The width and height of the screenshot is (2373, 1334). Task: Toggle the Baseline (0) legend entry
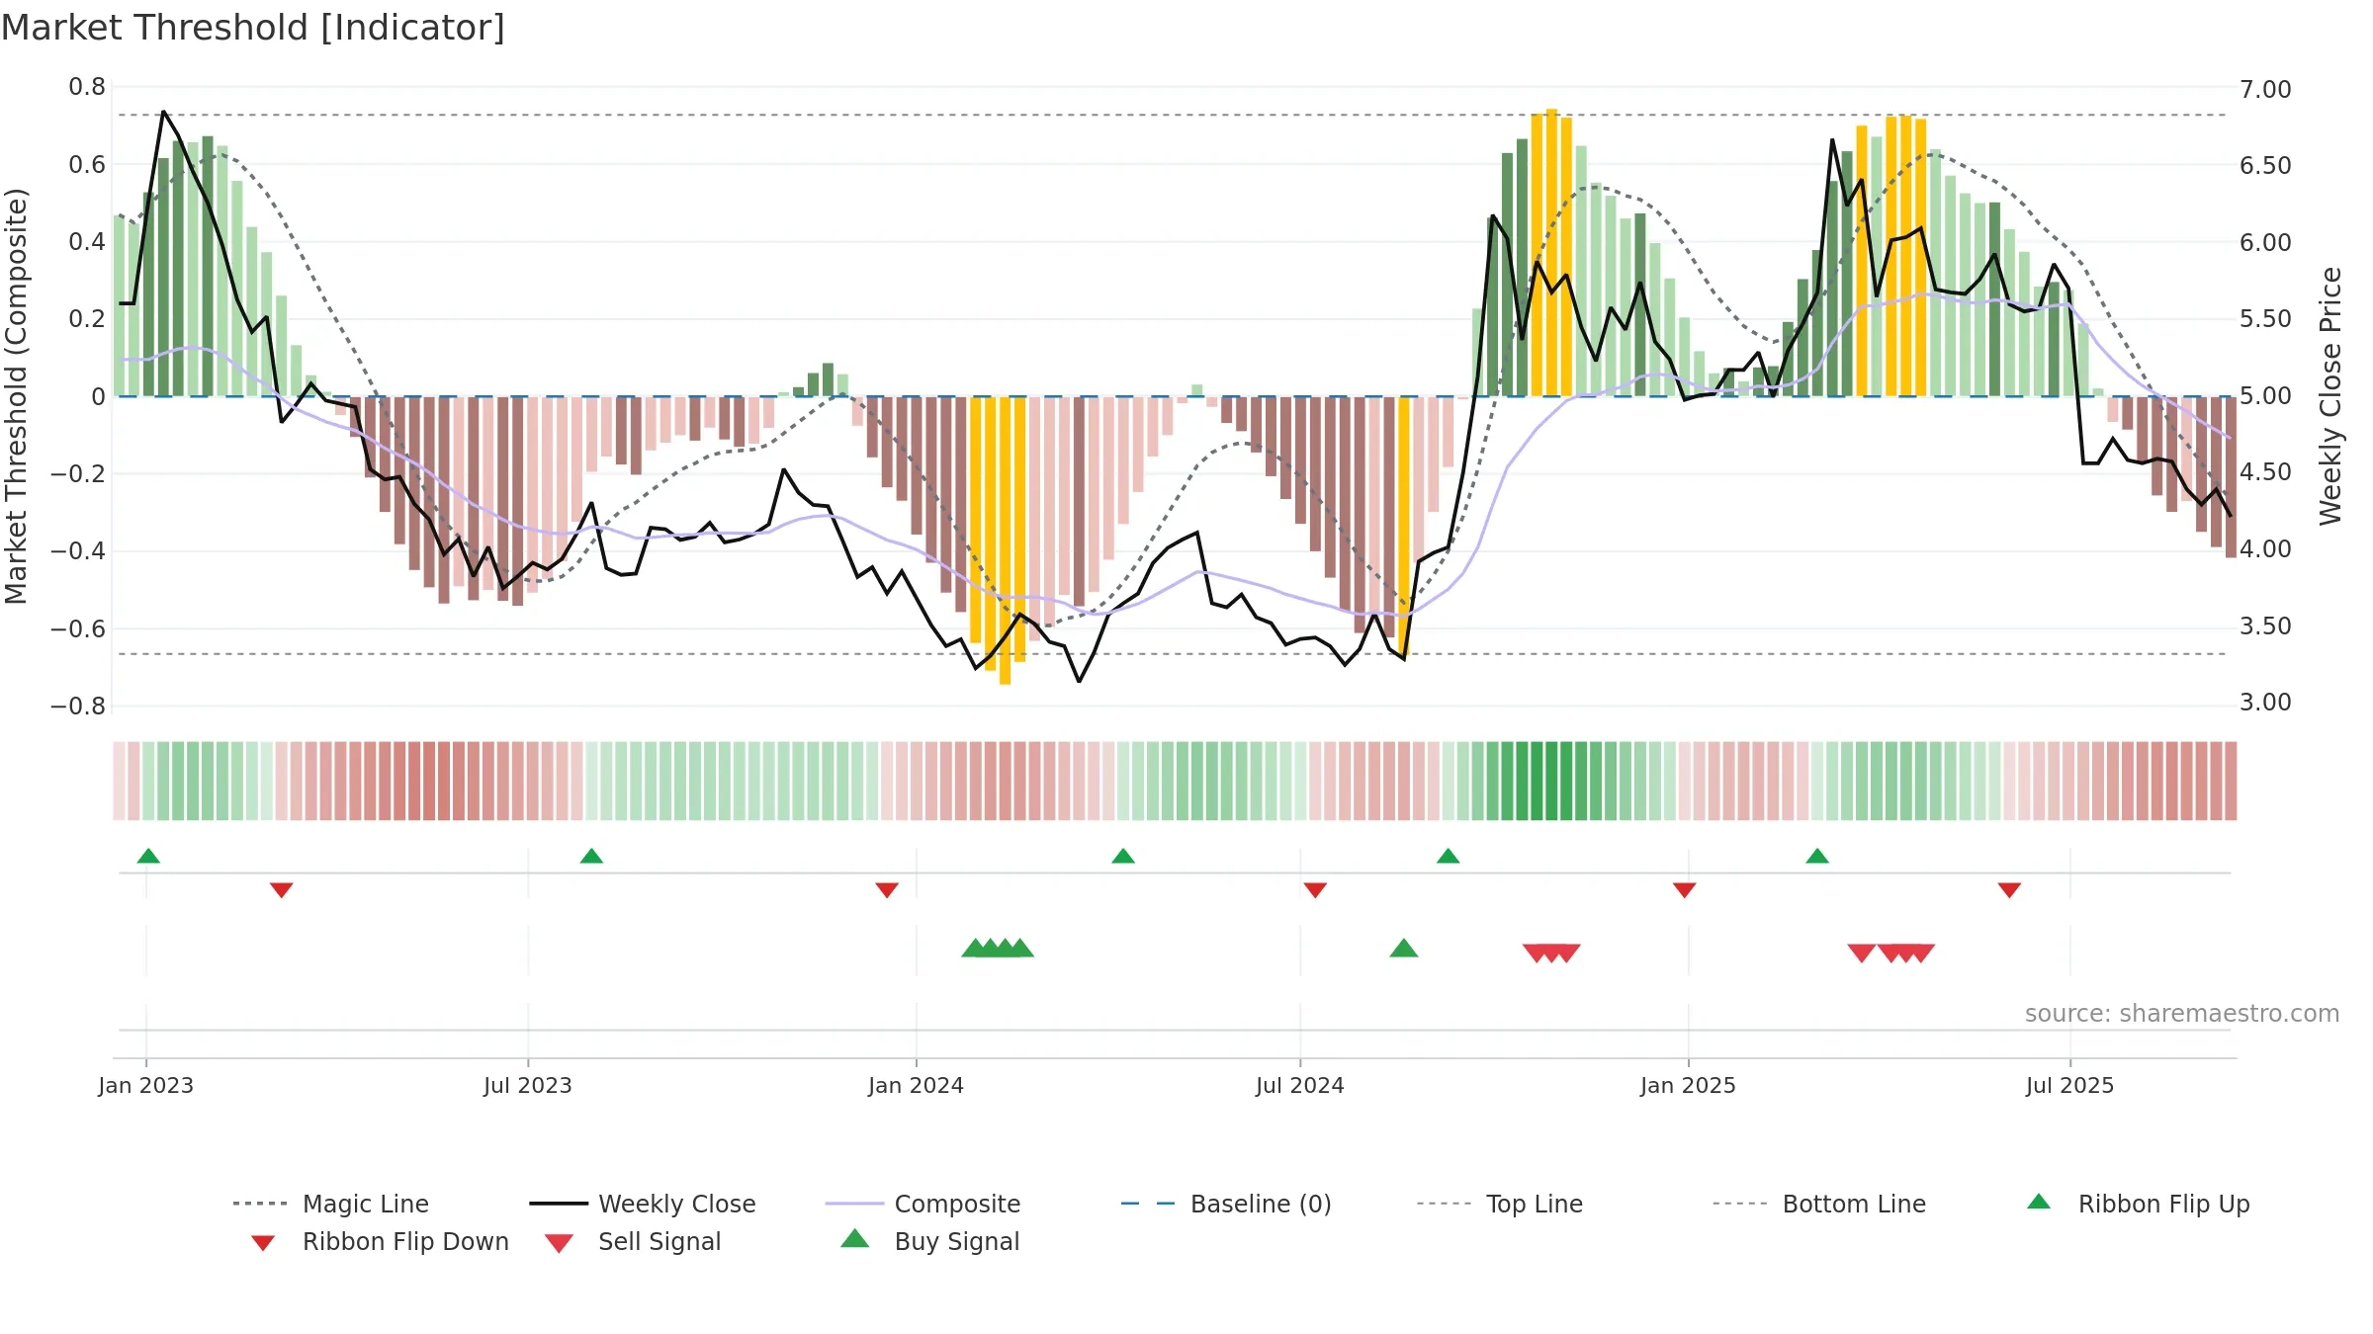[1226, 1204]
